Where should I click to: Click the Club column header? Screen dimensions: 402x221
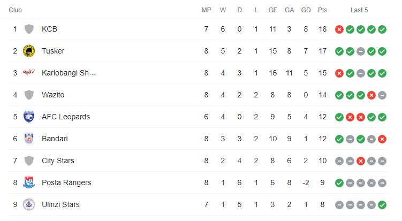(x=15, y=10)
